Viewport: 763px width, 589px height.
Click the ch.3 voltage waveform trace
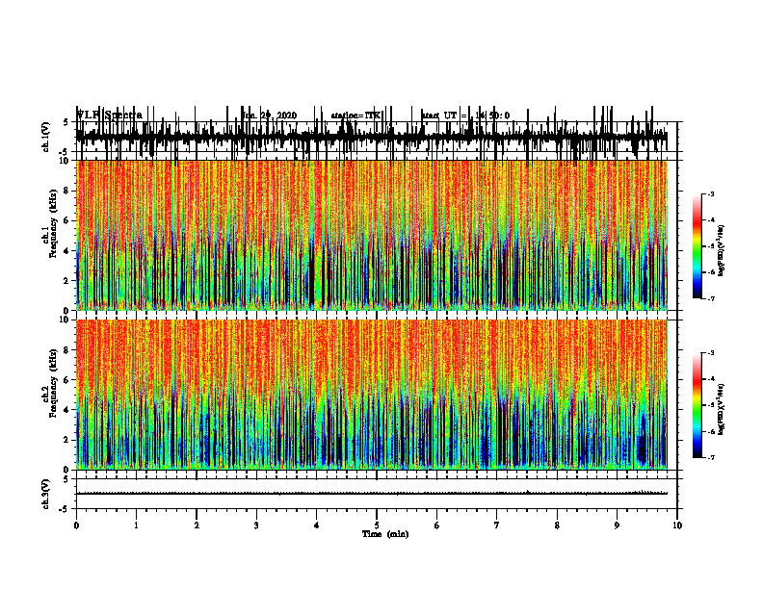372,493
